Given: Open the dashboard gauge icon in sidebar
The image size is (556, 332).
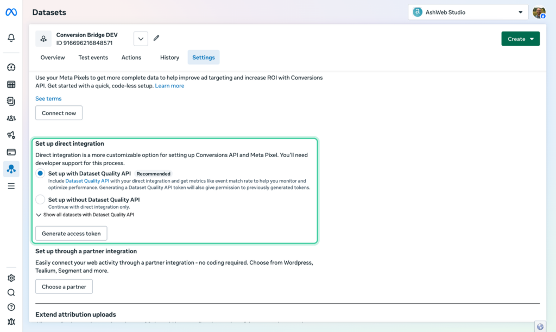Looking at the screenshot, I should pyautogui.click(x=11, y=67).
